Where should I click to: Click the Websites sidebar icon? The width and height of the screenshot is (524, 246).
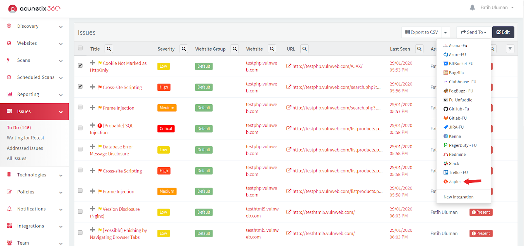[9, 43]
